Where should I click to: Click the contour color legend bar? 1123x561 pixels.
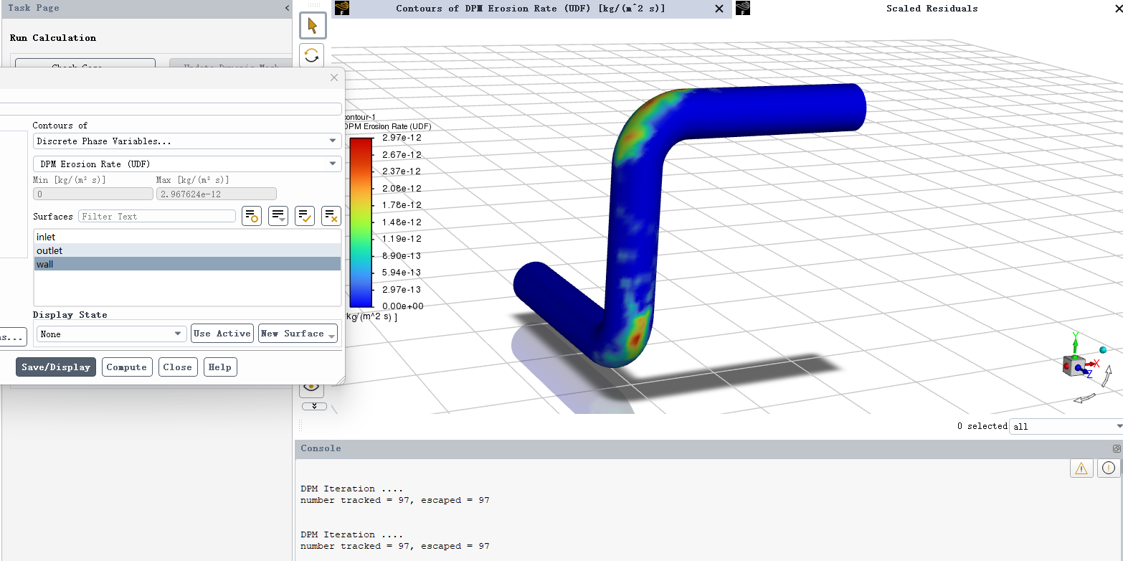(361, 222)
